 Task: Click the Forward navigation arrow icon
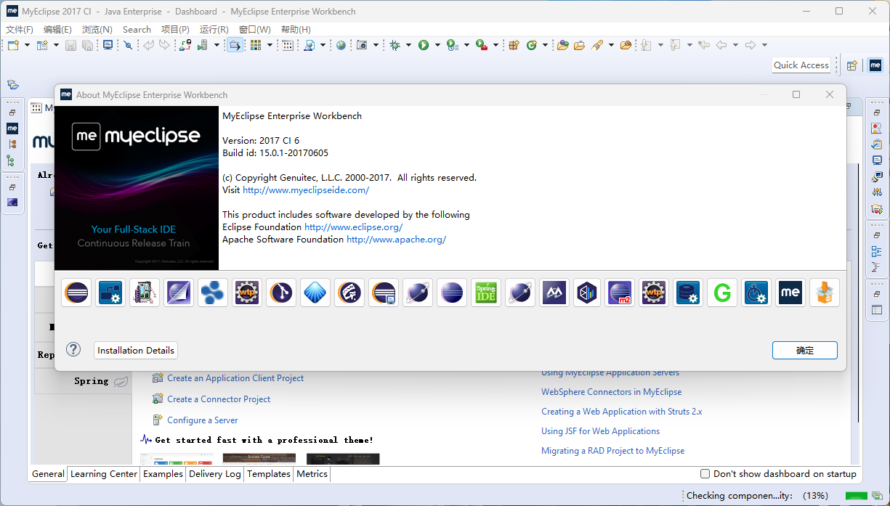[x=751, y=45]
